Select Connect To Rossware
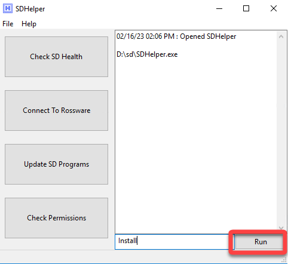 click(x=56, y=110)
